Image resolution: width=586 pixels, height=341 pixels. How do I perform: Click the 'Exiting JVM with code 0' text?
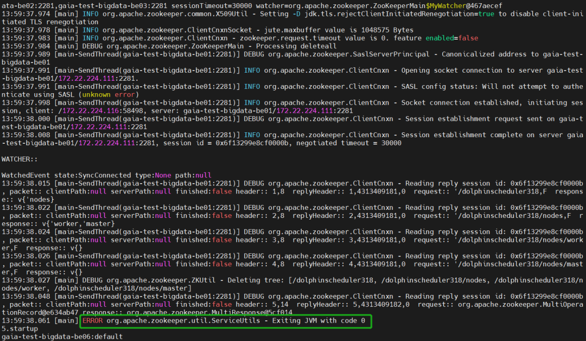tap(319, 320)
